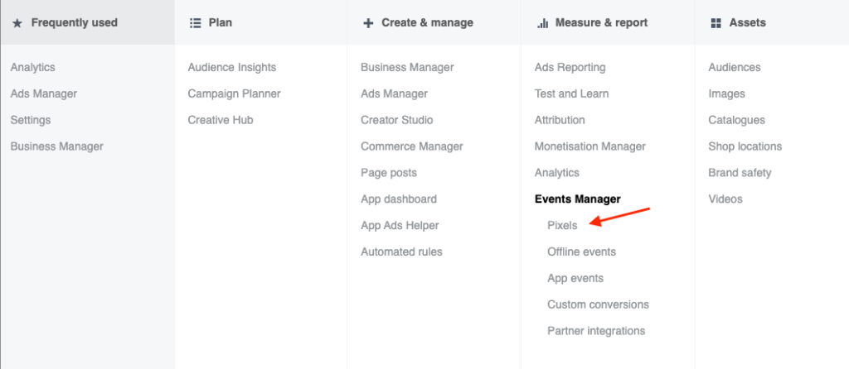Click the list icon beside Plan
The width and height of the screenshot is (849, 369).
(196, 22)
